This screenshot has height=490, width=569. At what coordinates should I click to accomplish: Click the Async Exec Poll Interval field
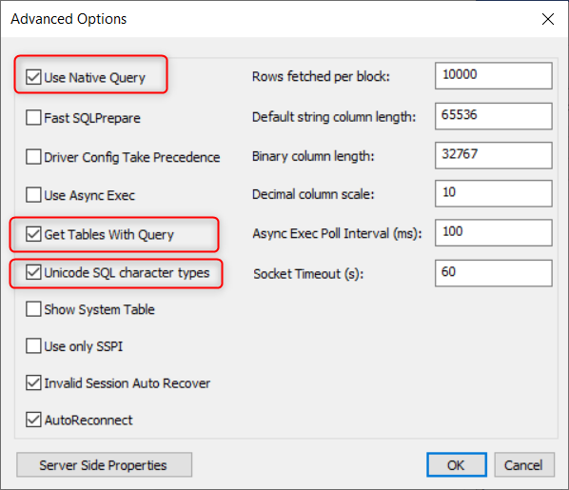coord(494,233)
